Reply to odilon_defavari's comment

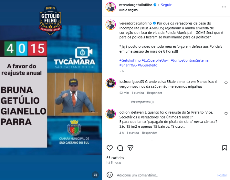[x=149, y=133]
